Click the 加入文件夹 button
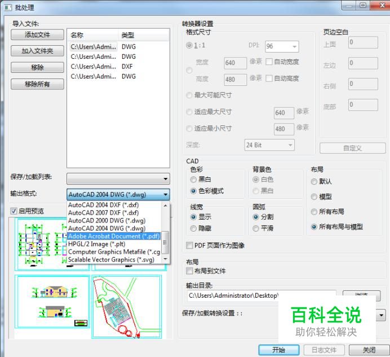The width and height of the screenshot is (390, 357). point(37,51)
